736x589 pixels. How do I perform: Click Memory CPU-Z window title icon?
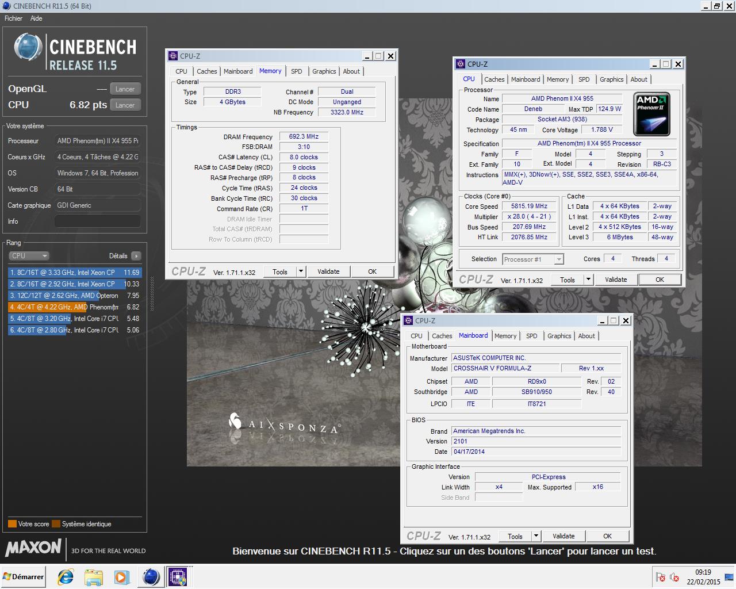[173, 56]
